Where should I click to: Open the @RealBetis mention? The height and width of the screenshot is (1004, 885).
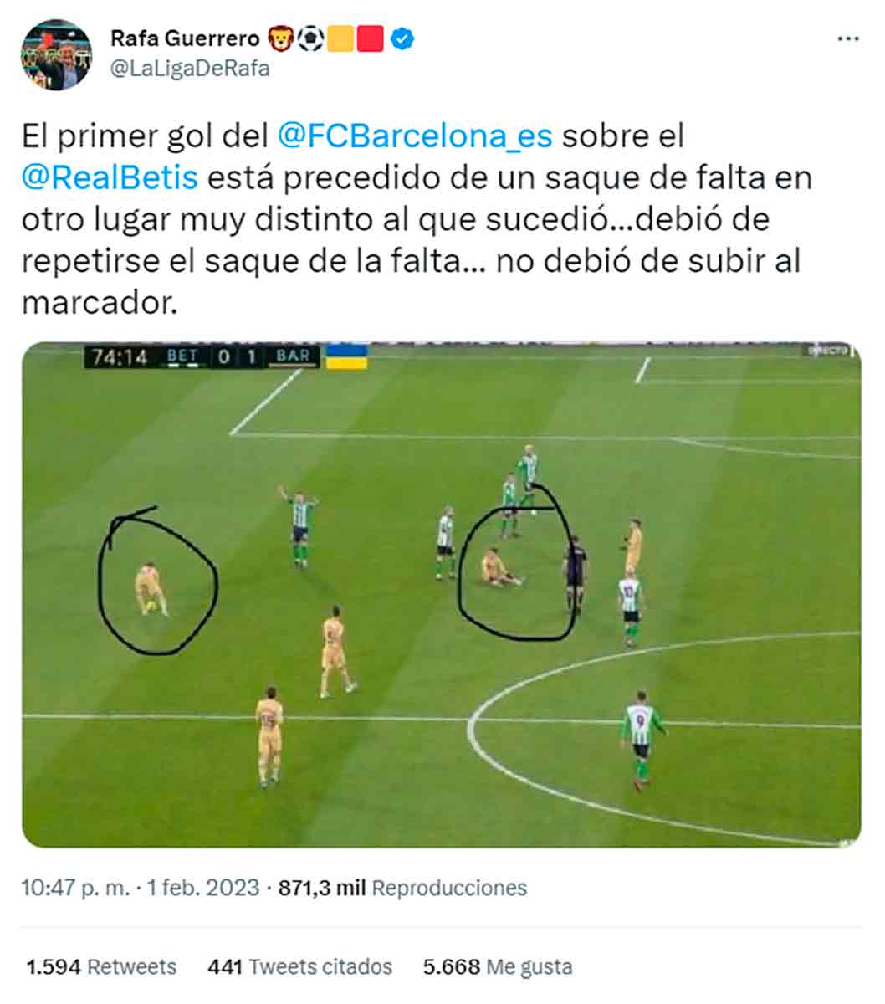pyautogui.click(x=110, y=177)
